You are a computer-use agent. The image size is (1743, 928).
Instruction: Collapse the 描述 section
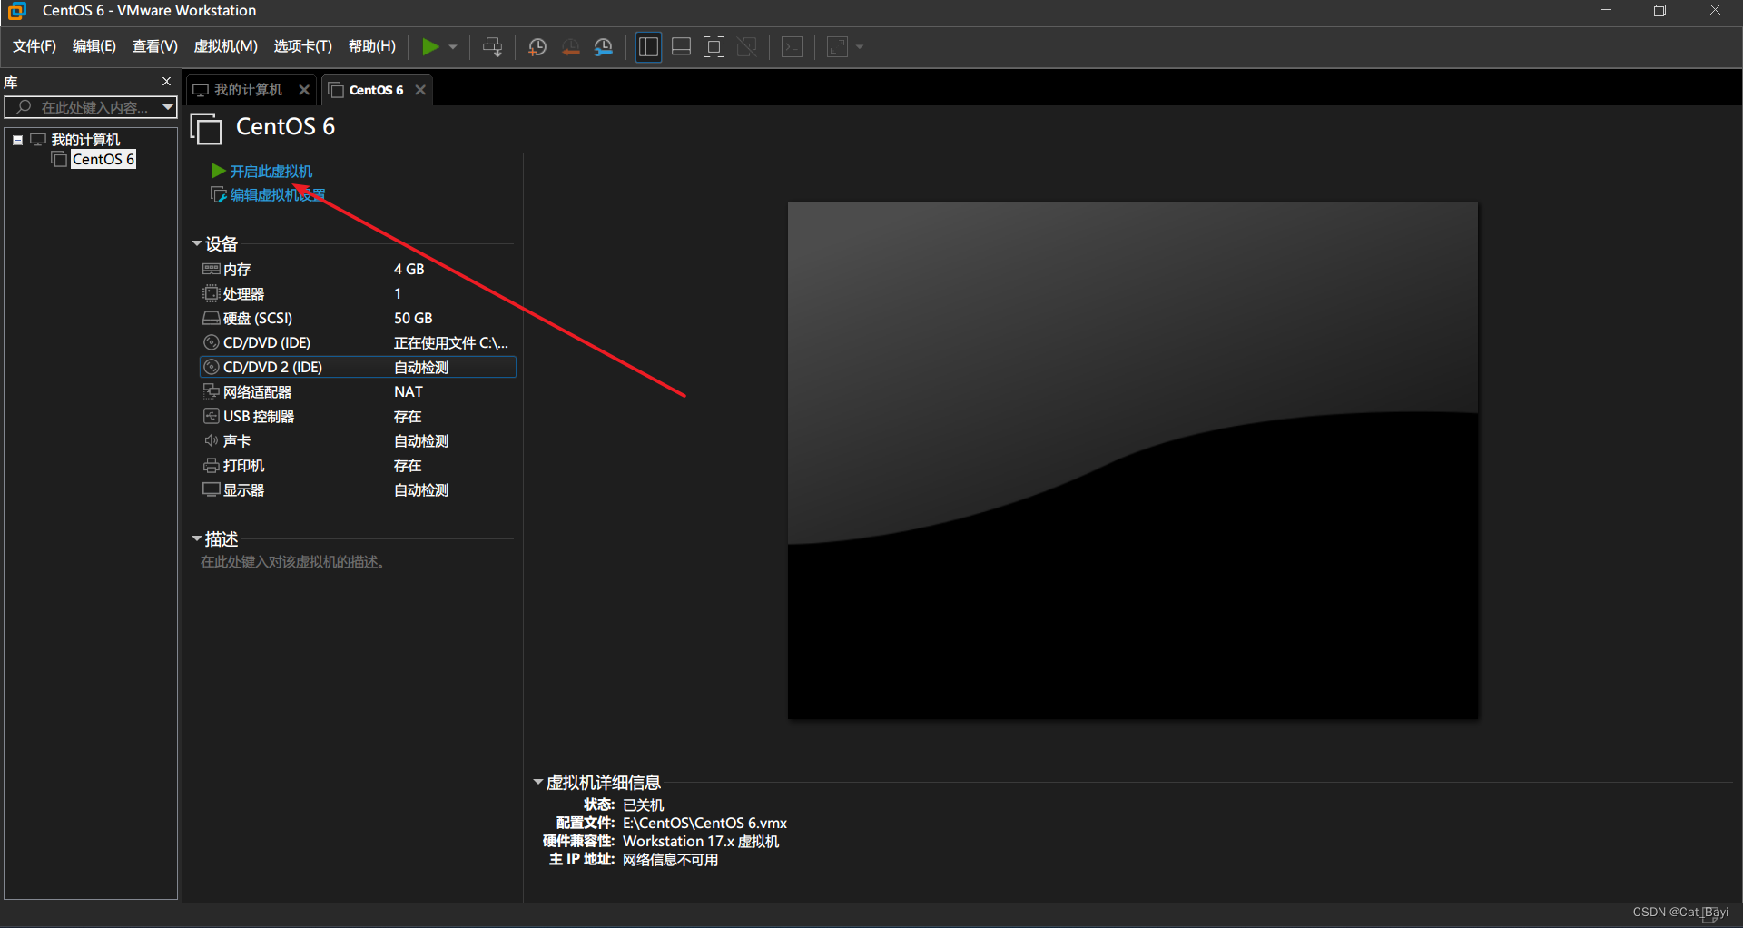click(x=197, y=538)
